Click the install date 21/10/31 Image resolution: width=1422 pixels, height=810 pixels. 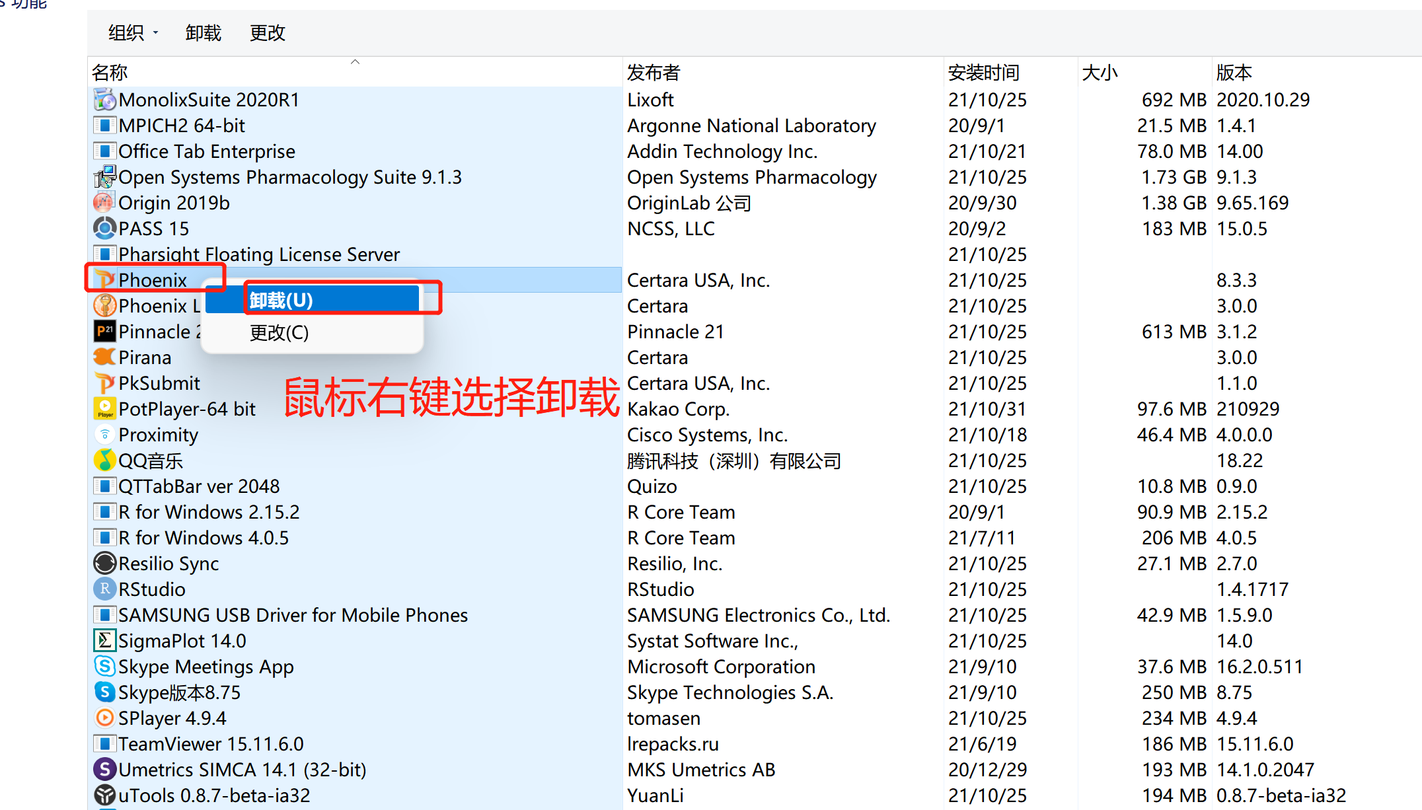tap(987, 409)
